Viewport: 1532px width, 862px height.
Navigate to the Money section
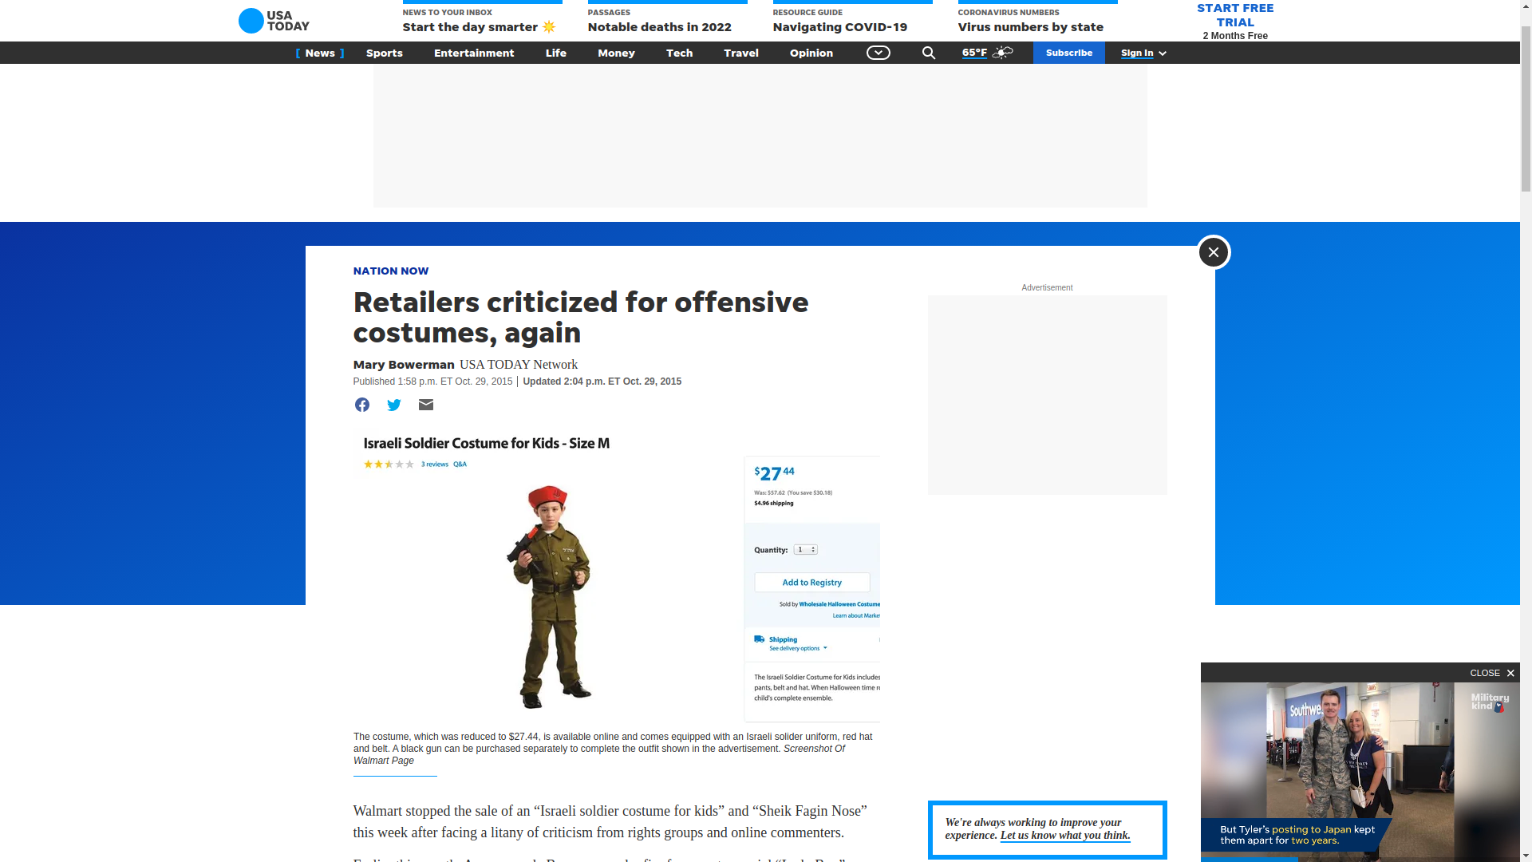point(616,53)
